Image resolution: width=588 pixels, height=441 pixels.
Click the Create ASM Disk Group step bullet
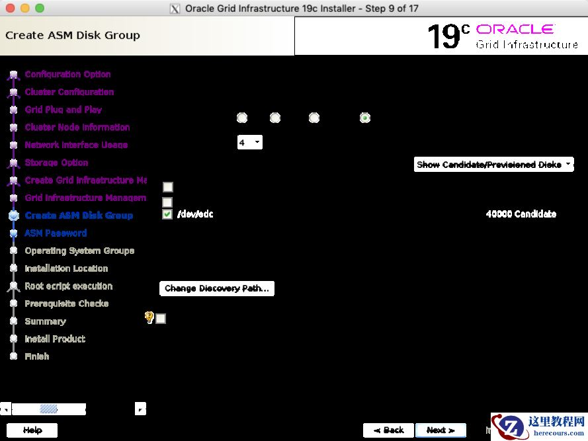pos(13,216)
